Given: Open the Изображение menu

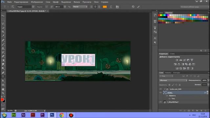Looking at the screenshot, I should coord(37,2).
